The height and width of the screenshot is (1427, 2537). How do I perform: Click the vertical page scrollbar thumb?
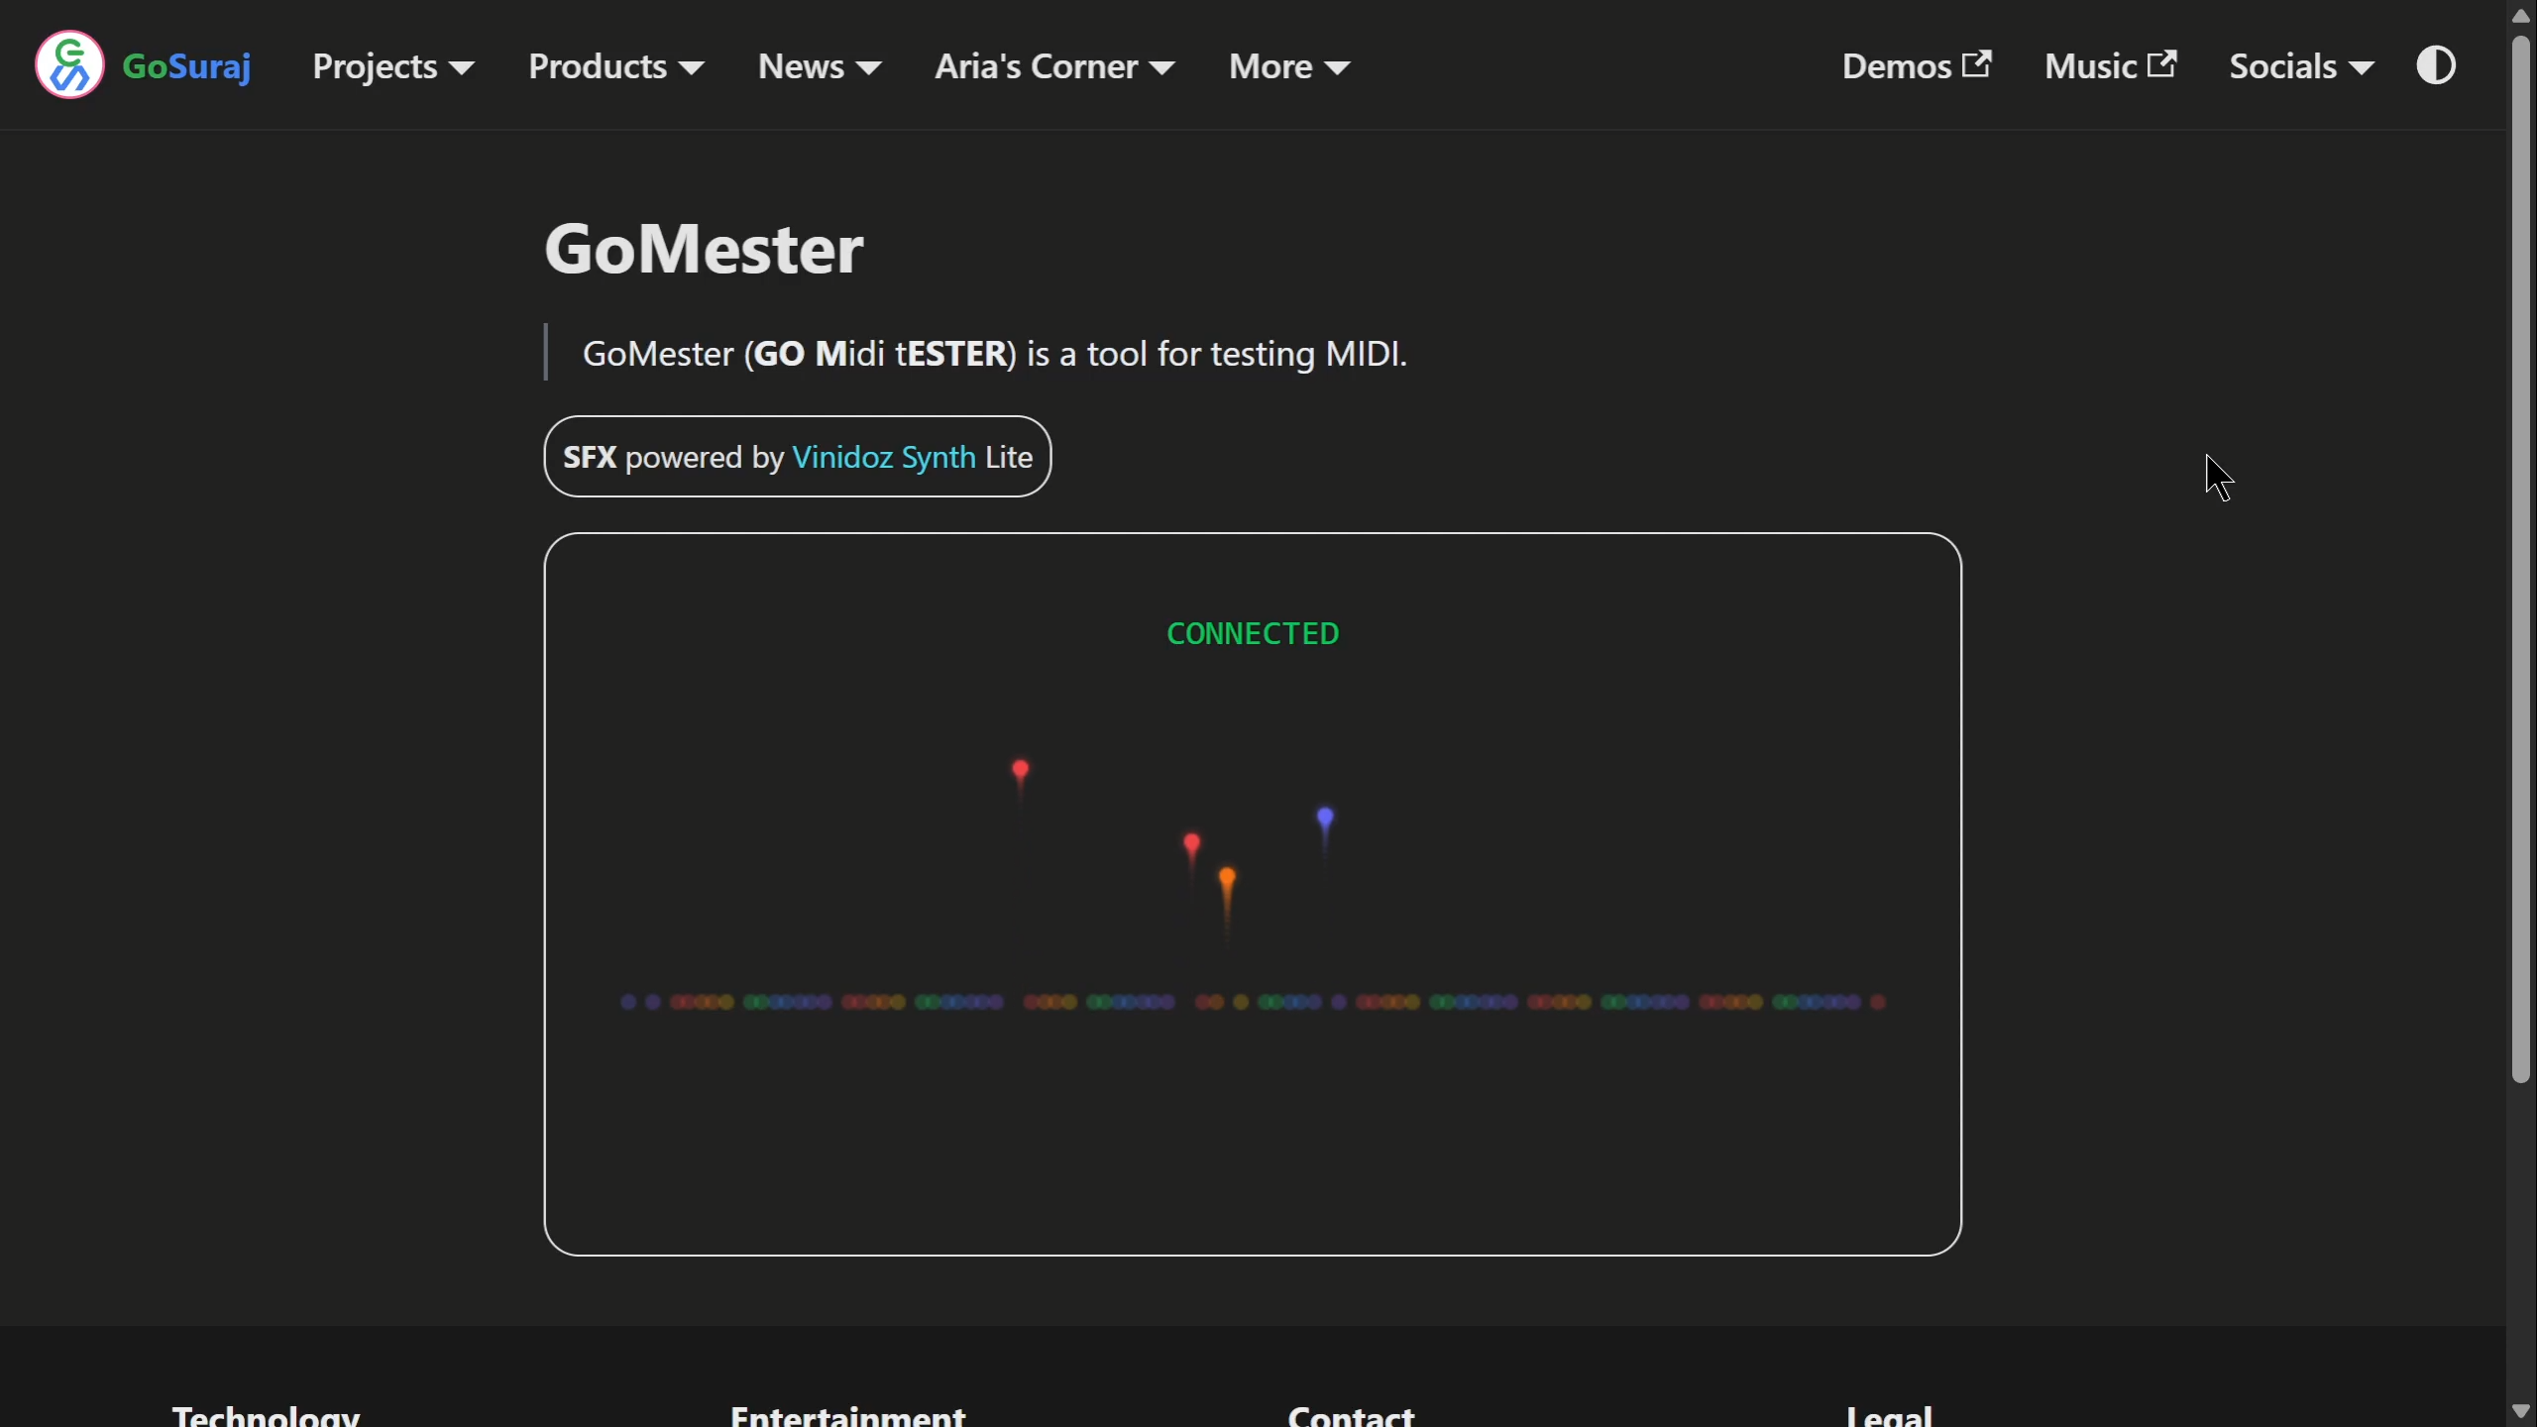[x=2521, y=560]
